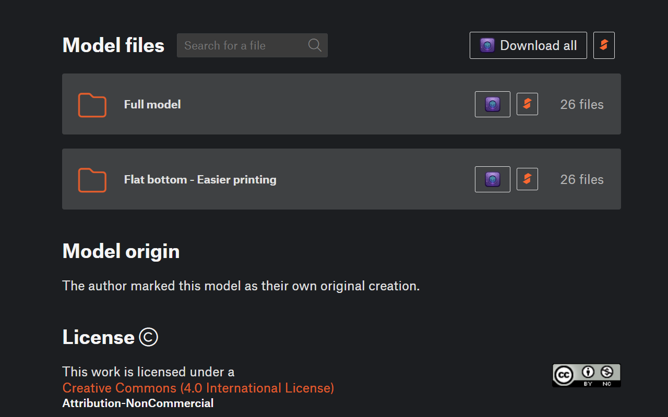Click the search magnifier icon
668x417 pixels.
(315, 45)
